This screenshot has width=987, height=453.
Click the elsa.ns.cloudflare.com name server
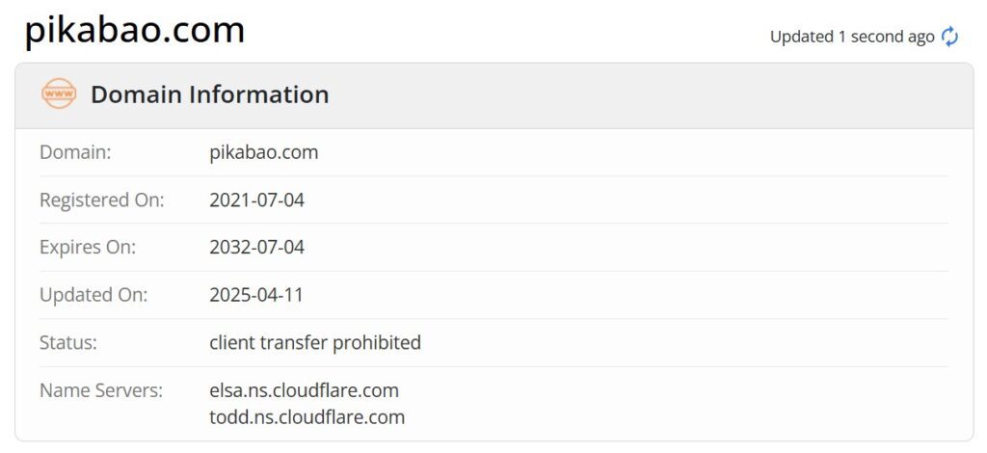click(x=304, y=390)
